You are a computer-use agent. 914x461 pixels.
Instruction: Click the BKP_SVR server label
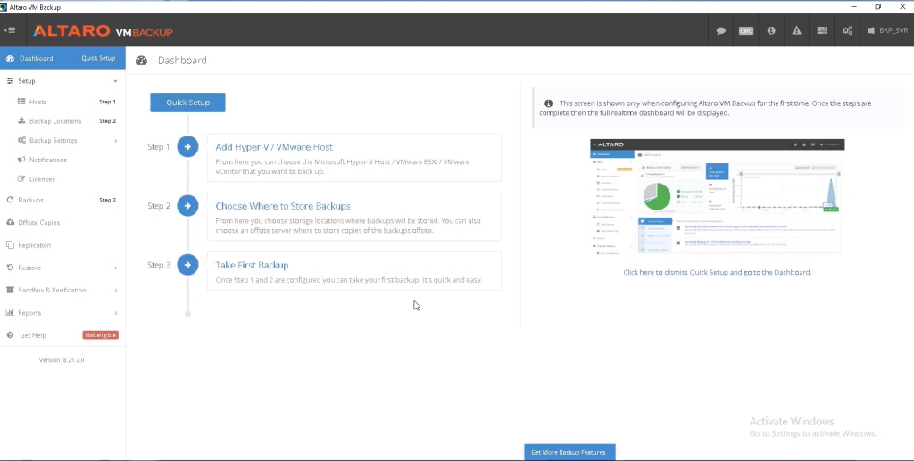tap(893, 30)
